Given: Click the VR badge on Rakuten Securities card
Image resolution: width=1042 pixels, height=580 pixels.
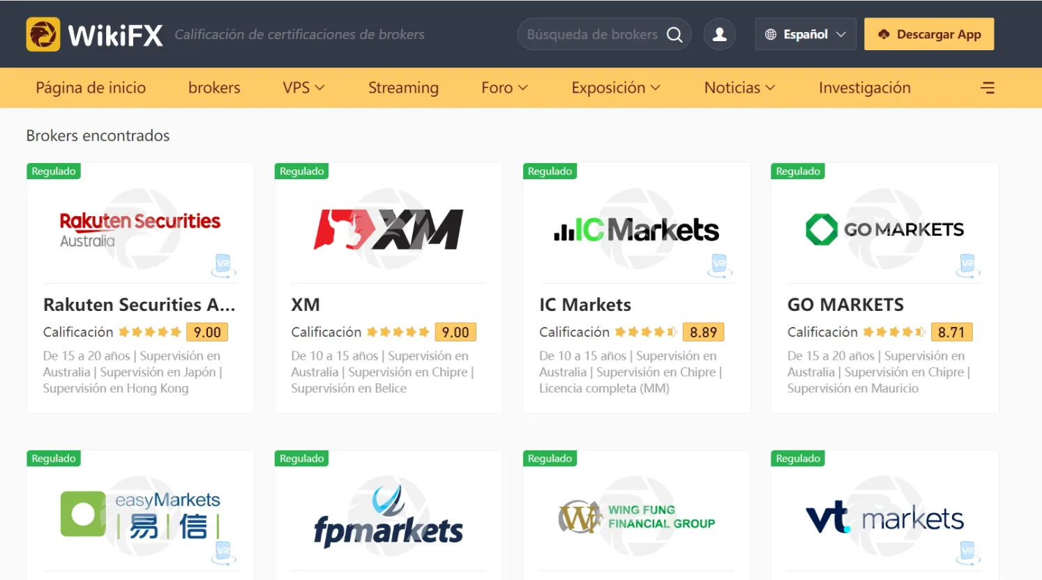Looking at the screenshot, I should coord(223,266).
